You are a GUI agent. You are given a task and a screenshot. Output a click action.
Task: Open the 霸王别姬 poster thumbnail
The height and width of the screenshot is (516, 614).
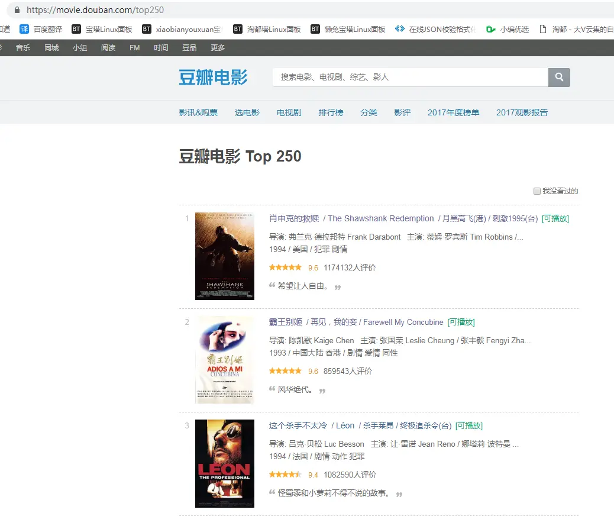225,360
